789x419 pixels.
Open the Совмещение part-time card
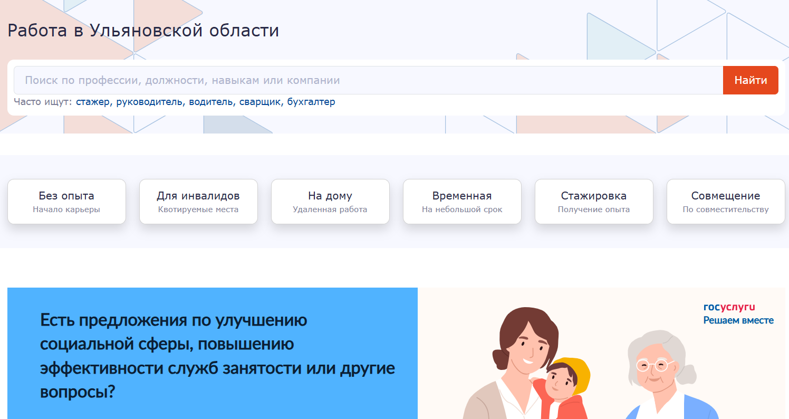[726, 202]
